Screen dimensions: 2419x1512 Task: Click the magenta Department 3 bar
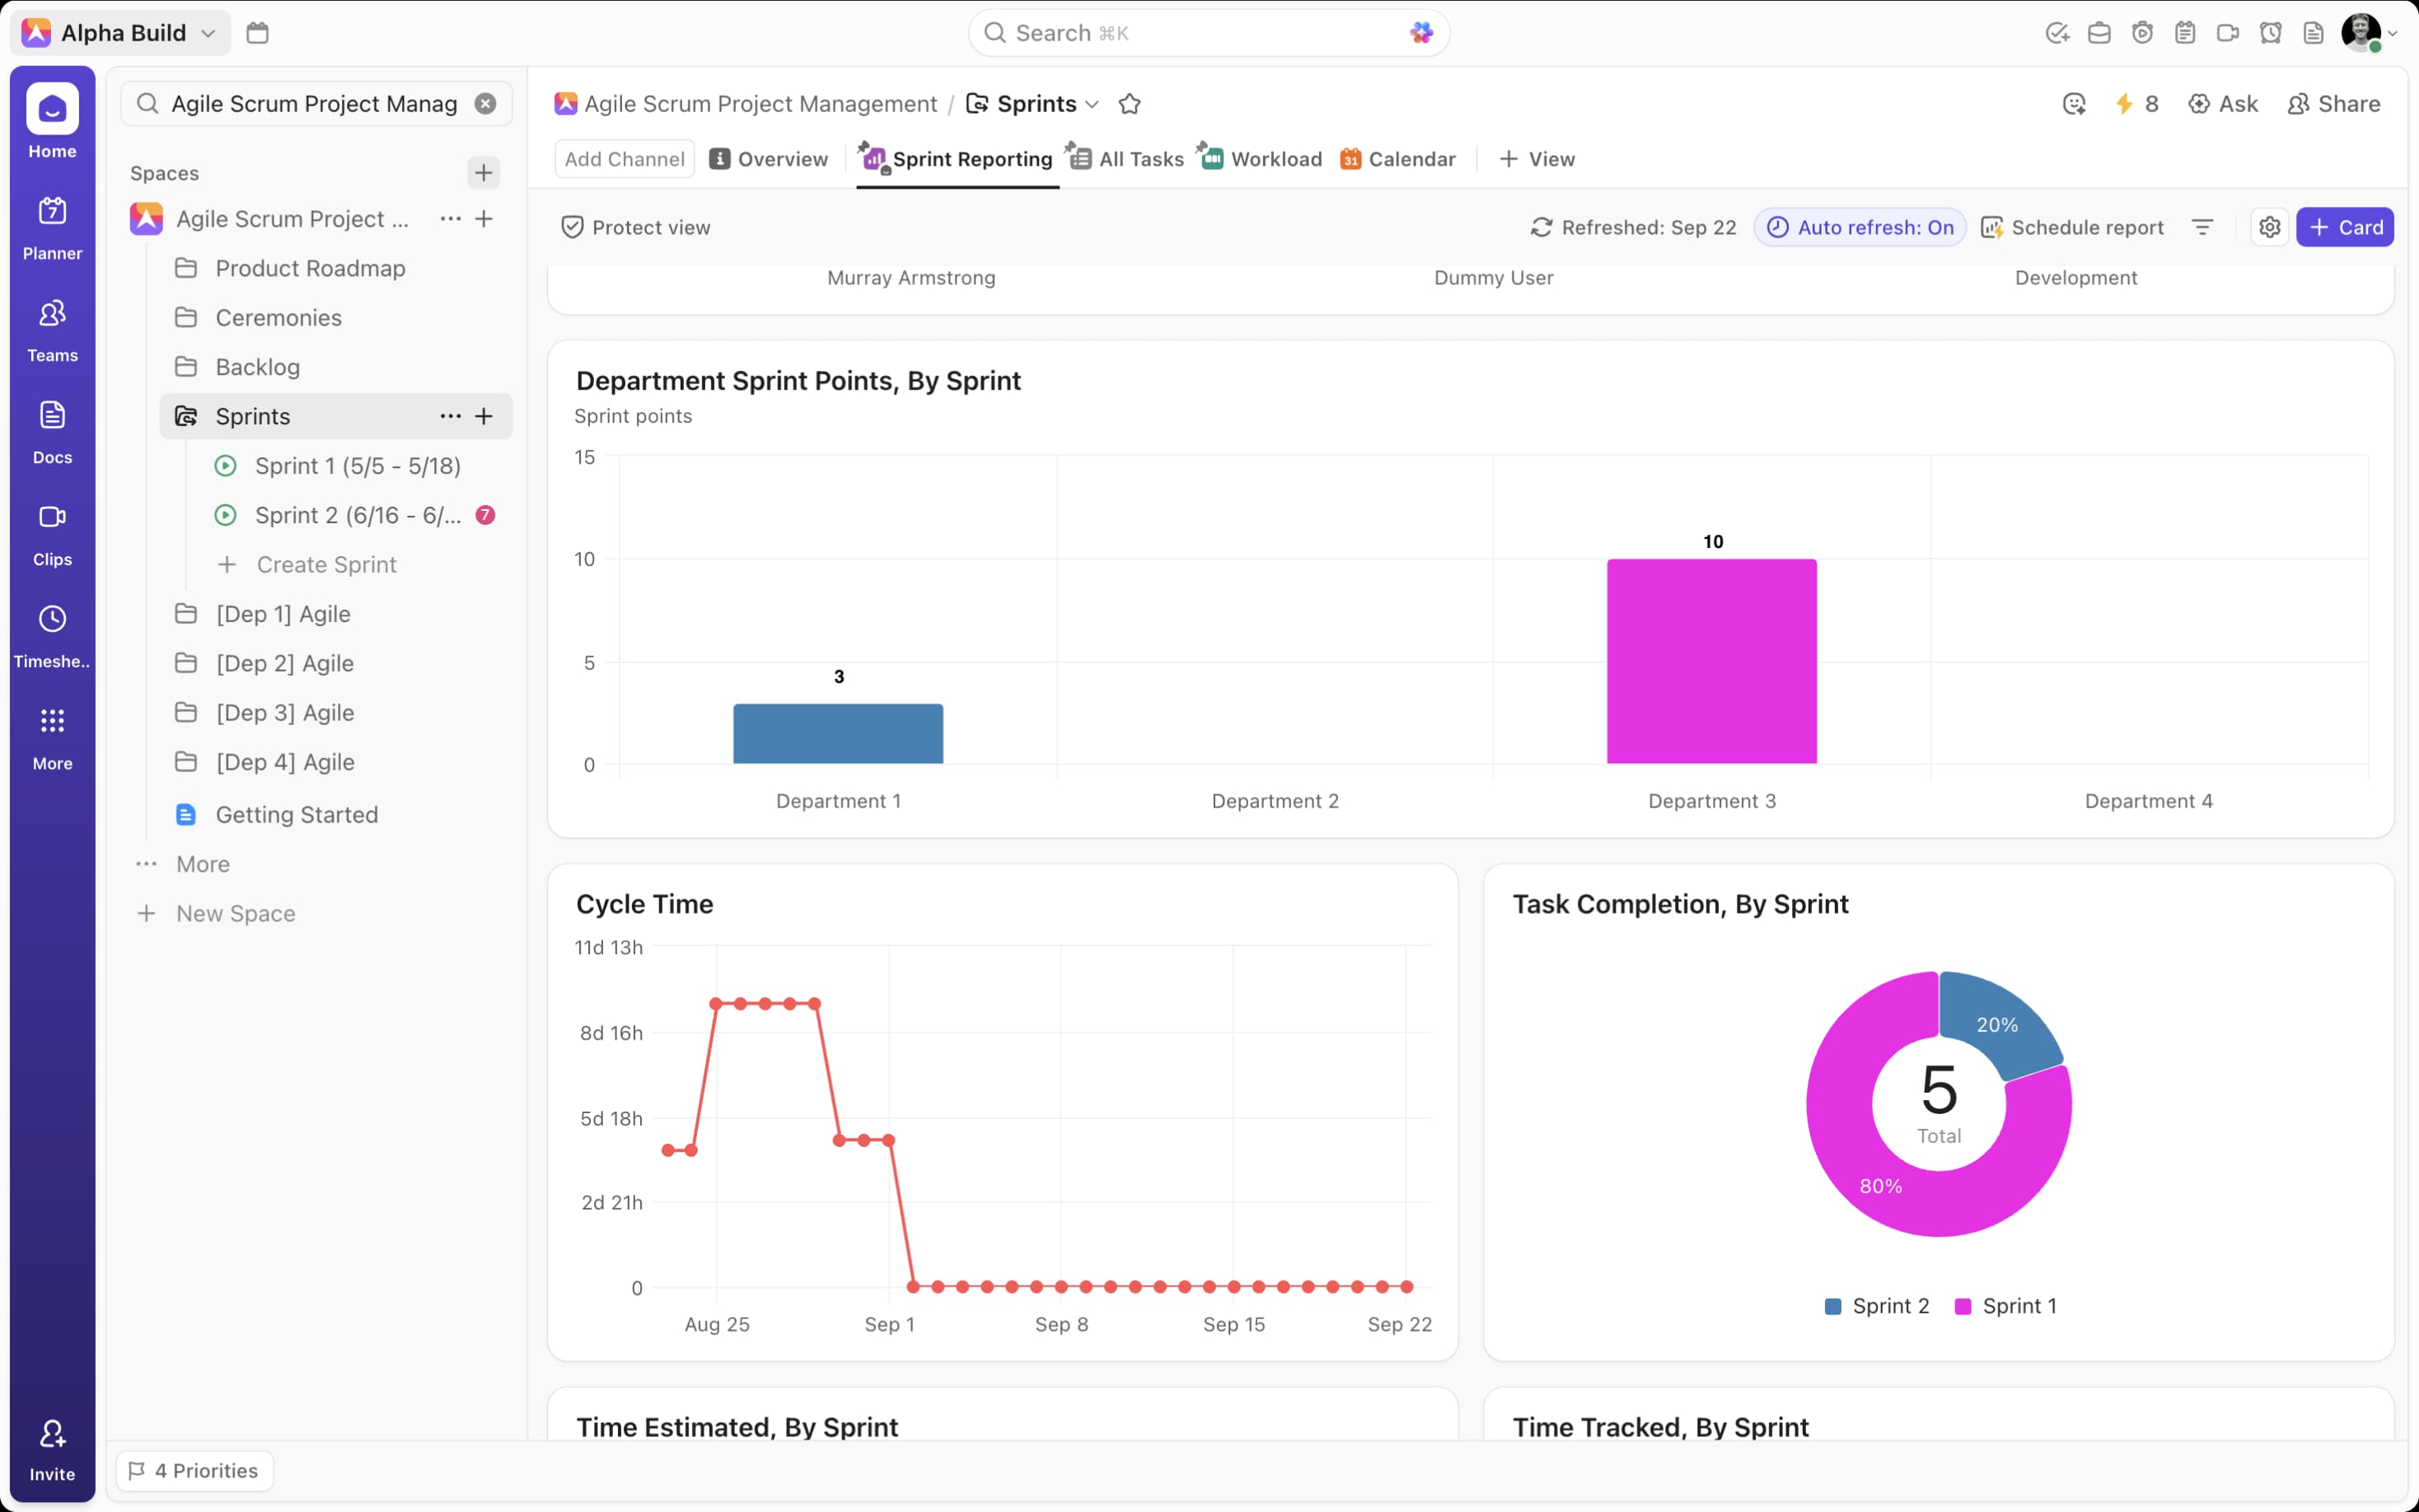coord(1711,661)
